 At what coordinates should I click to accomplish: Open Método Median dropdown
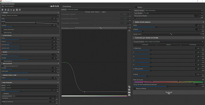[x=174, y=10]
